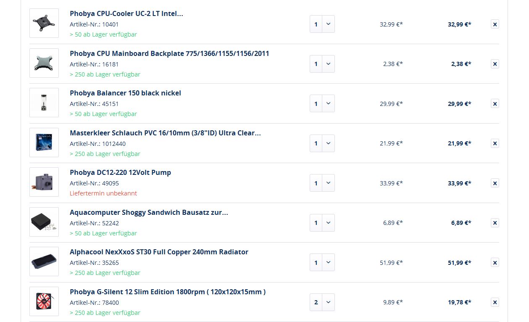Remove Alphacool NexXxoS ST30 radiator
This screenshot has width=529, height=322.
click(495, 263)
